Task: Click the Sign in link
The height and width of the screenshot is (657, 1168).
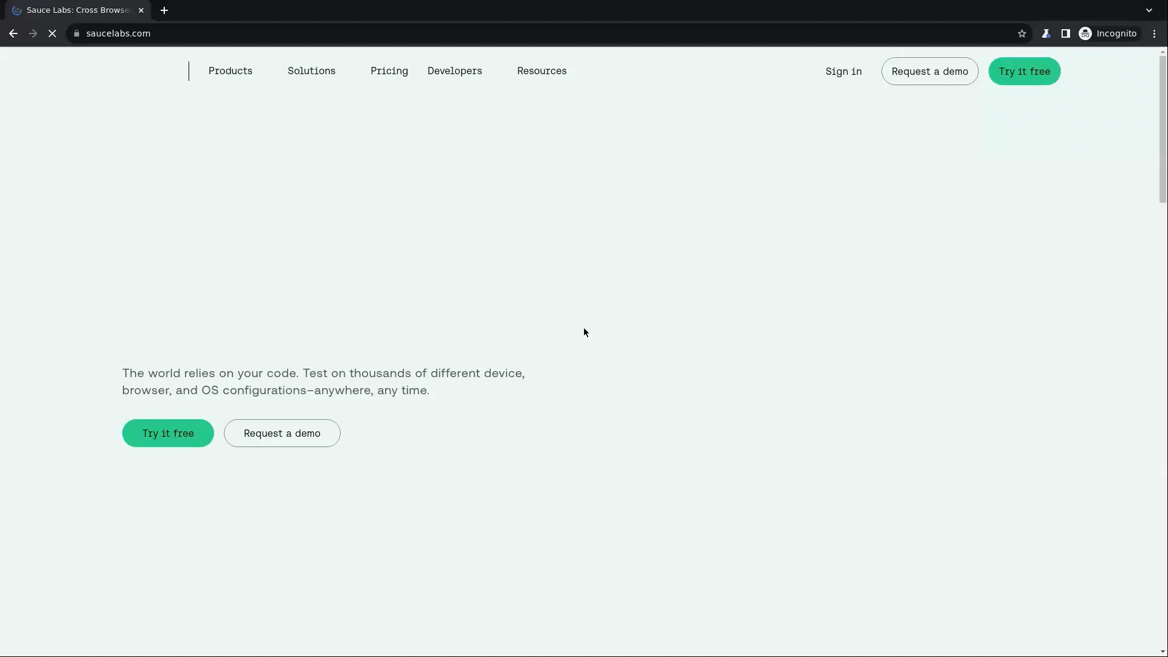Action: (844, 71)
